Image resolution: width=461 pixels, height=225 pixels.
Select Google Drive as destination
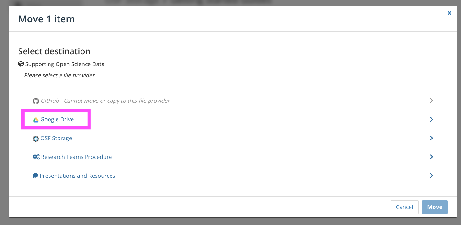(x=57, y=119)
